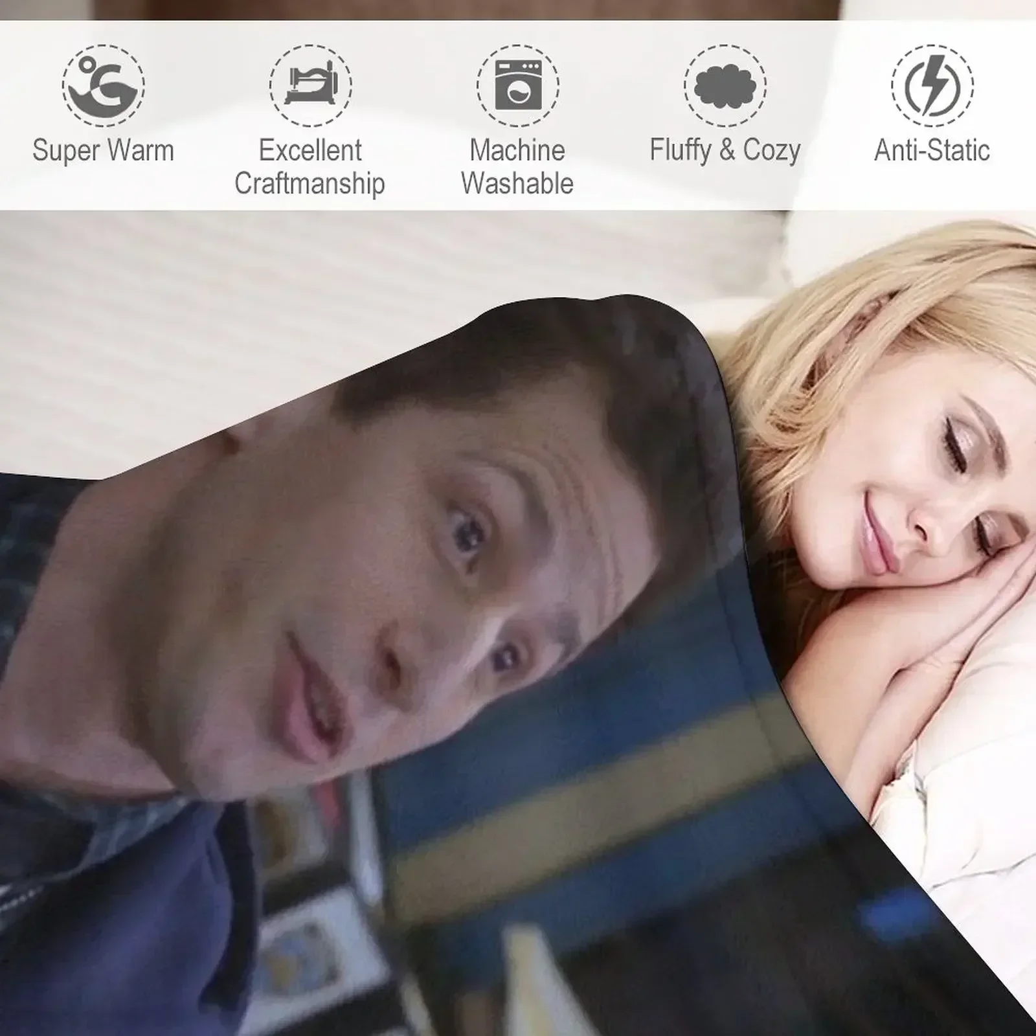Select the "Fluffy & Cozy" label

click(x=725, y=151)
